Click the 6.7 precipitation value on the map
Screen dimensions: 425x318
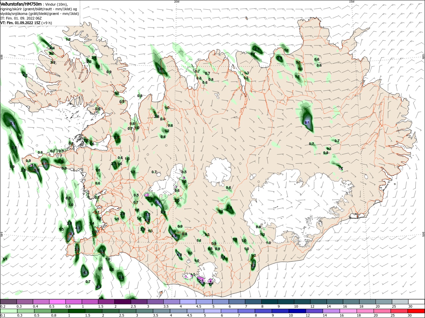click(x=158, y=202)
